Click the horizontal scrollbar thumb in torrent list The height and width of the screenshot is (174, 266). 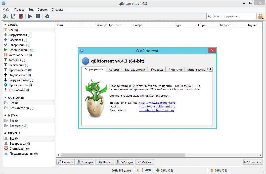(123, 155)
